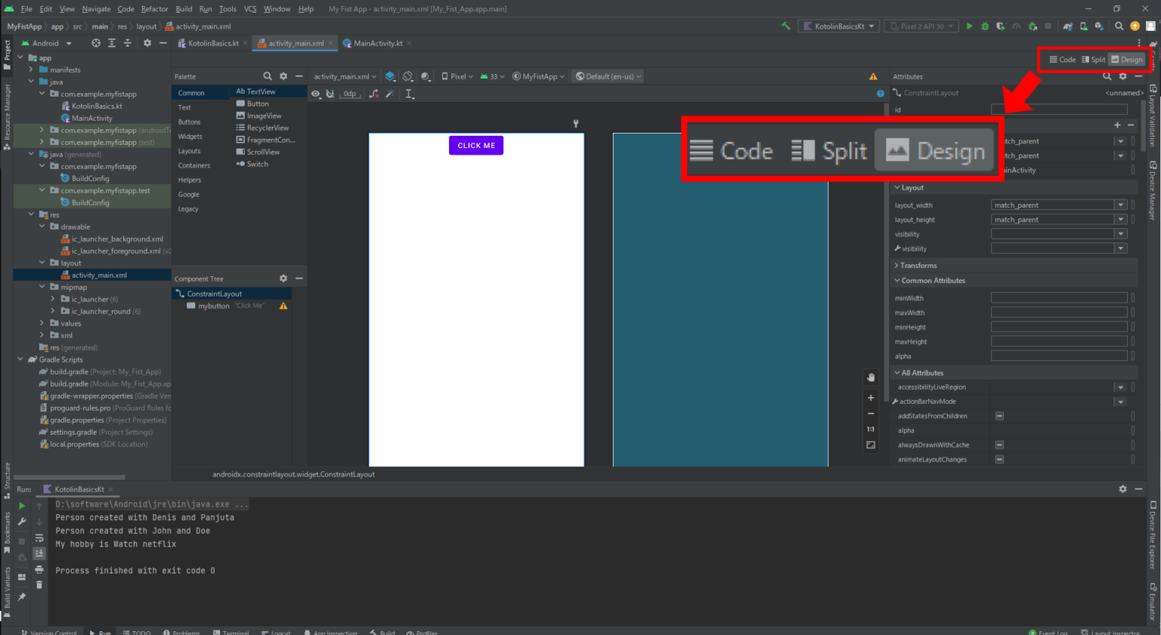This screenshot has width=1161, height=635.
Task: Open the Device Manager icon
Action: [x=1084, y=26]
